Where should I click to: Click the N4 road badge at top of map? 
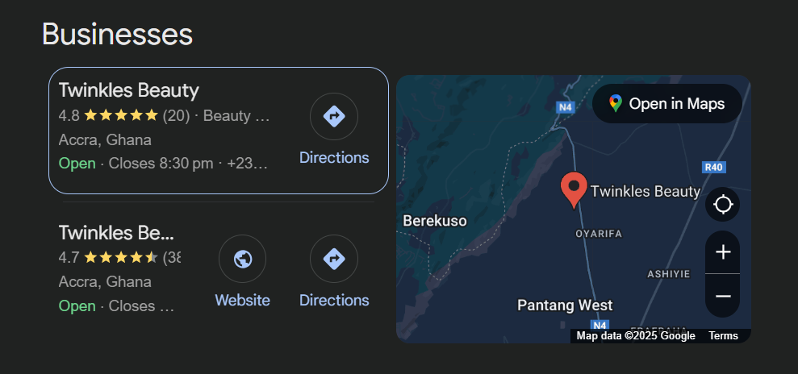coord(565,106)
